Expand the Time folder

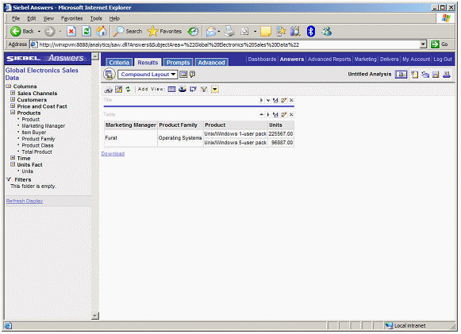point(13,158)
